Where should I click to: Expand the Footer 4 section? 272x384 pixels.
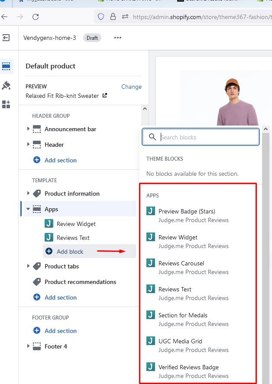point(28,346)
